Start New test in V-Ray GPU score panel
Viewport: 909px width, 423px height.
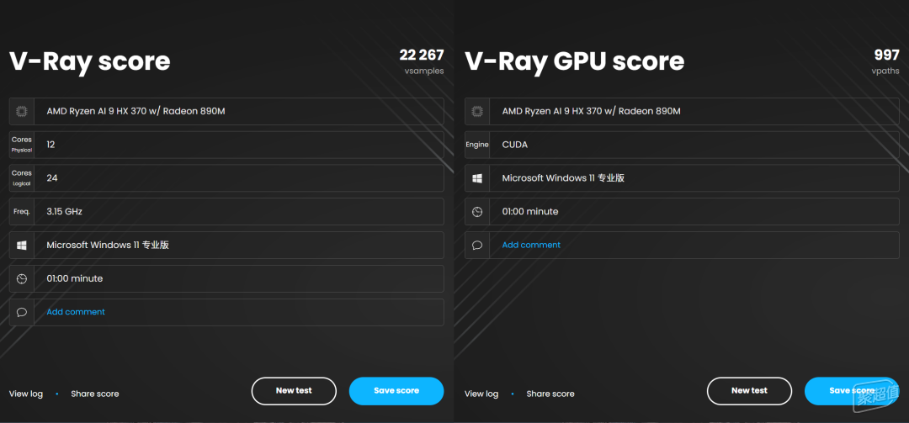(749, 390)
